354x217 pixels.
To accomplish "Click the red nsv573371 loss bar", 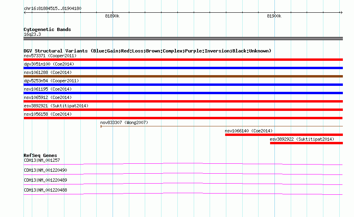I will click(183, 60).
